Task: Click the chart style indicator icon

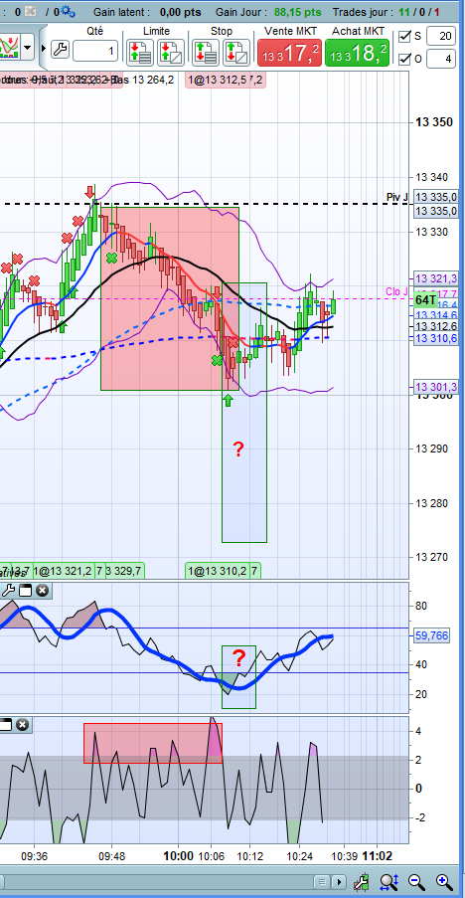Action: [10, 47]
